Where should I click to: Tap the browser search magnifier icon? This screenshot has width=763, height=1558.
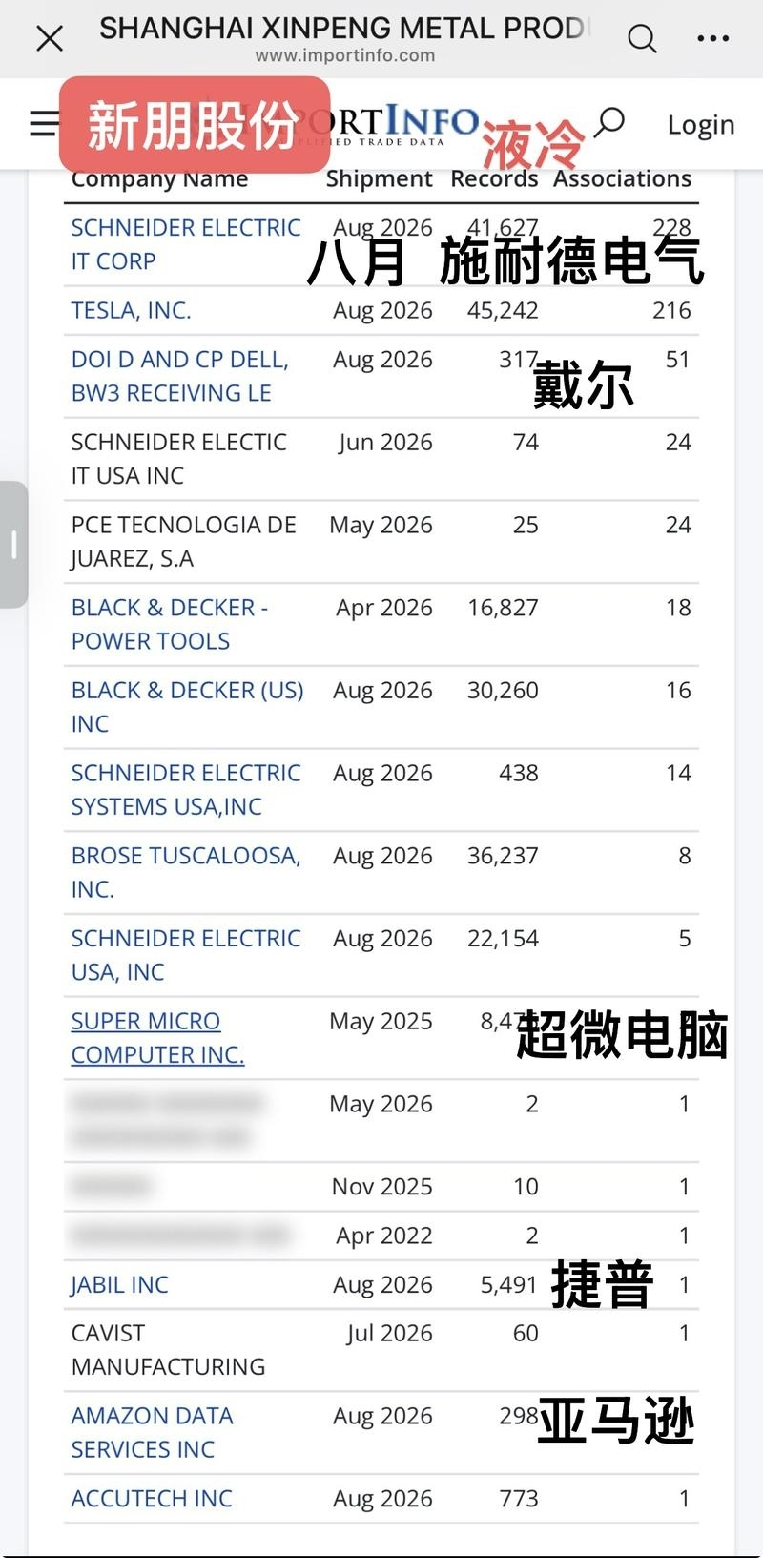coord(642,39)
